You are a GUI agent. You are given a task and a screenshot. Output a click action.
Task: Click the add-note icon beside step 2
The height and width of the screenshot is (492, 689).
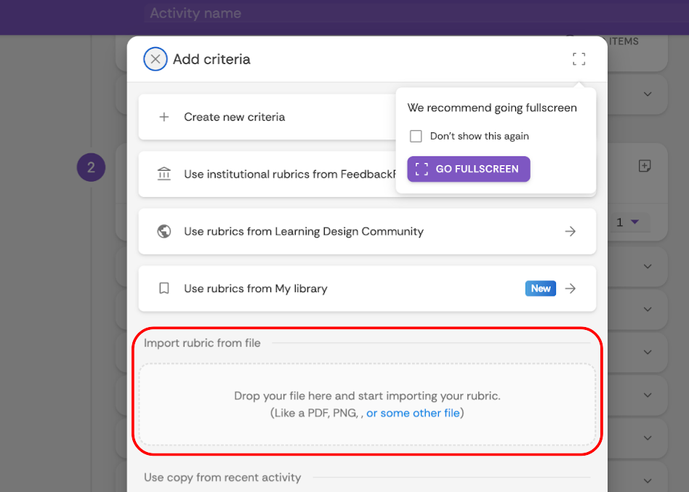pos(644,166)
